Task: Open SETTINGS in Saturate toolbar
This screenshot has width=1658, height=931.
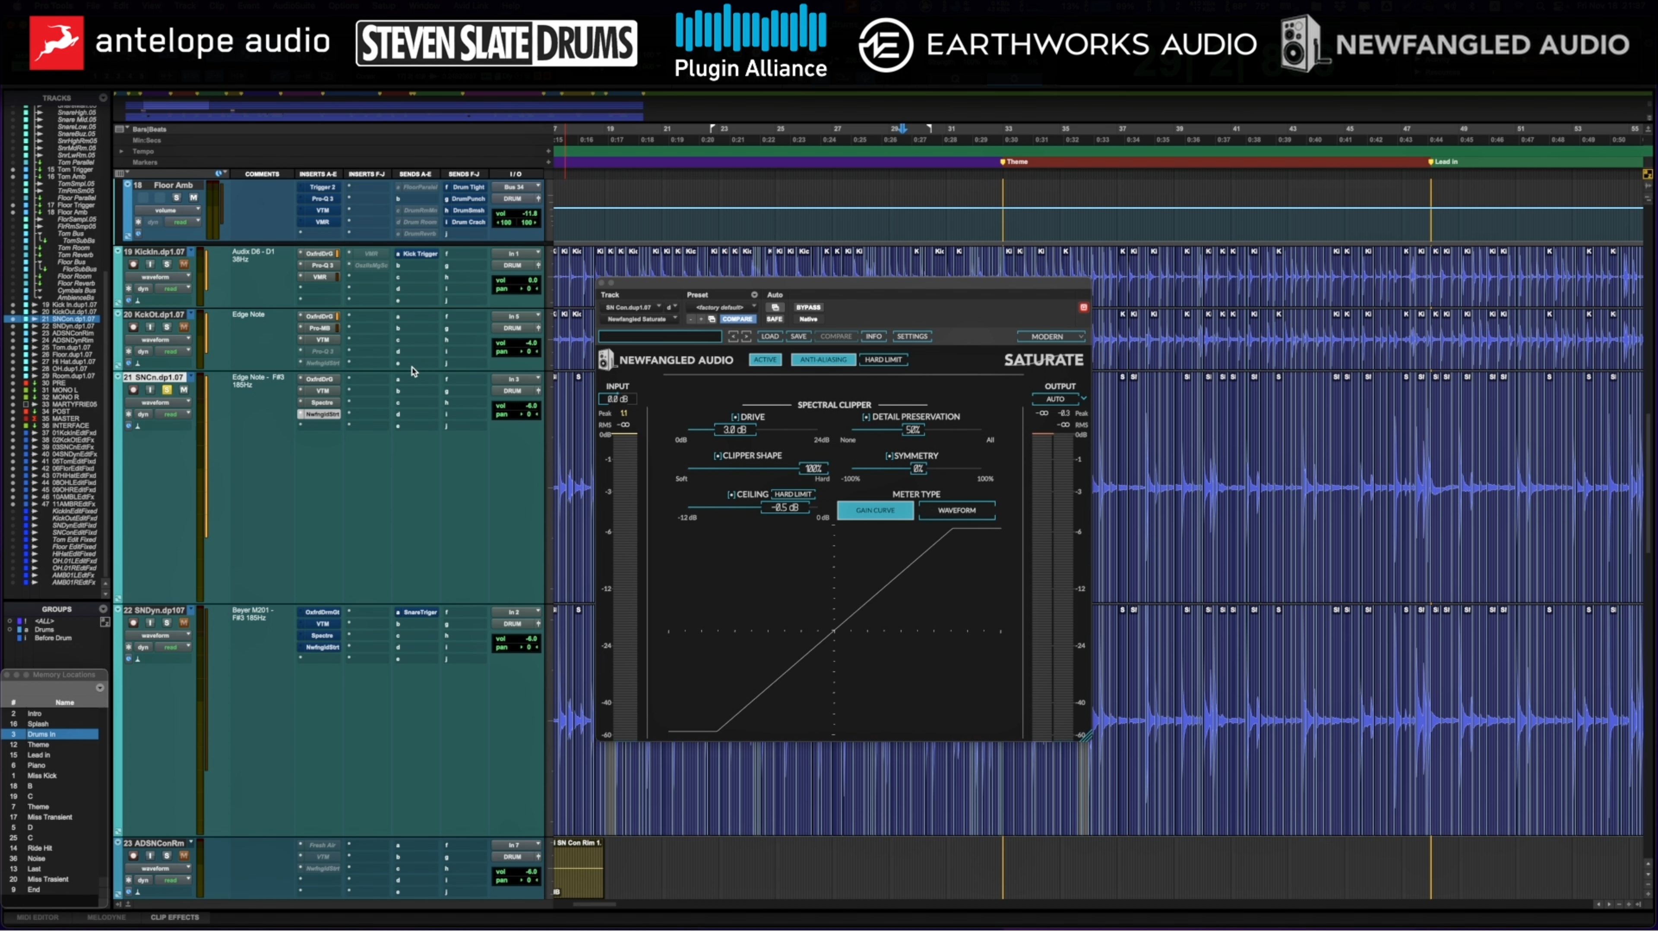Action: 912,336
